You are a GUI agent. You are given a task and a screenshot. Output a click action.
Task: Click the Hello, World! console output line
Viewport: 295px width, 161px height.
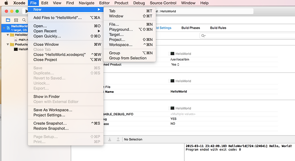[239, 146]
